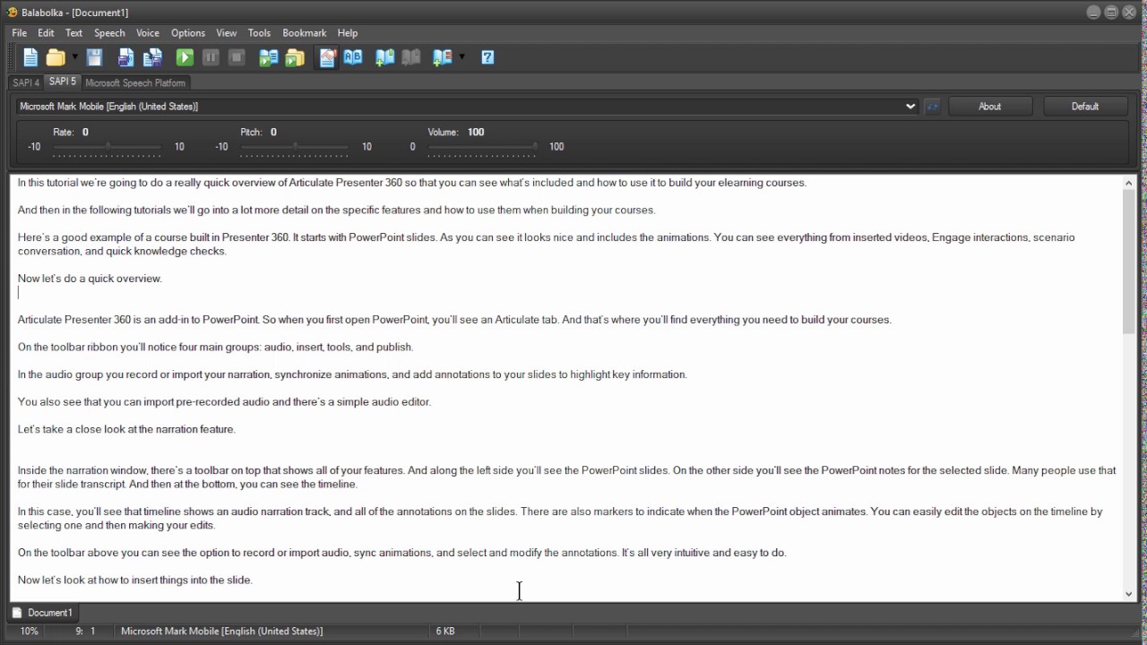The image size is (1147, 645).
Task: Insert bookmark book icon
Action: pos(384,57)
